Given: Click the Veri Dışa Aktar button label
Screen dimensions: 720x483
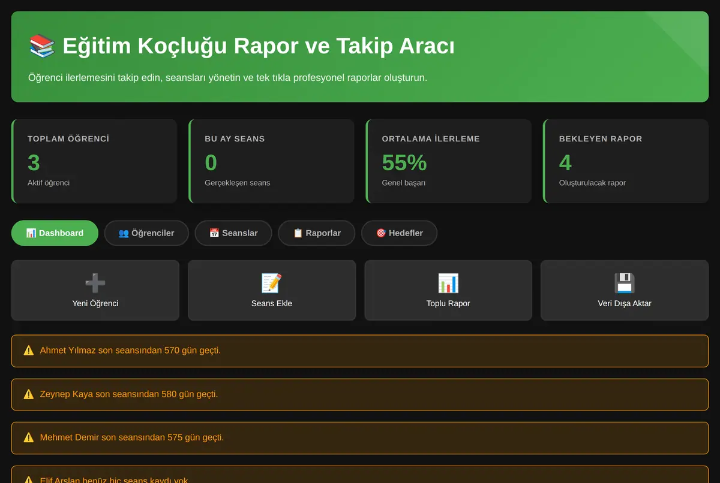Looking at the screenshot, I should [625, 303].
